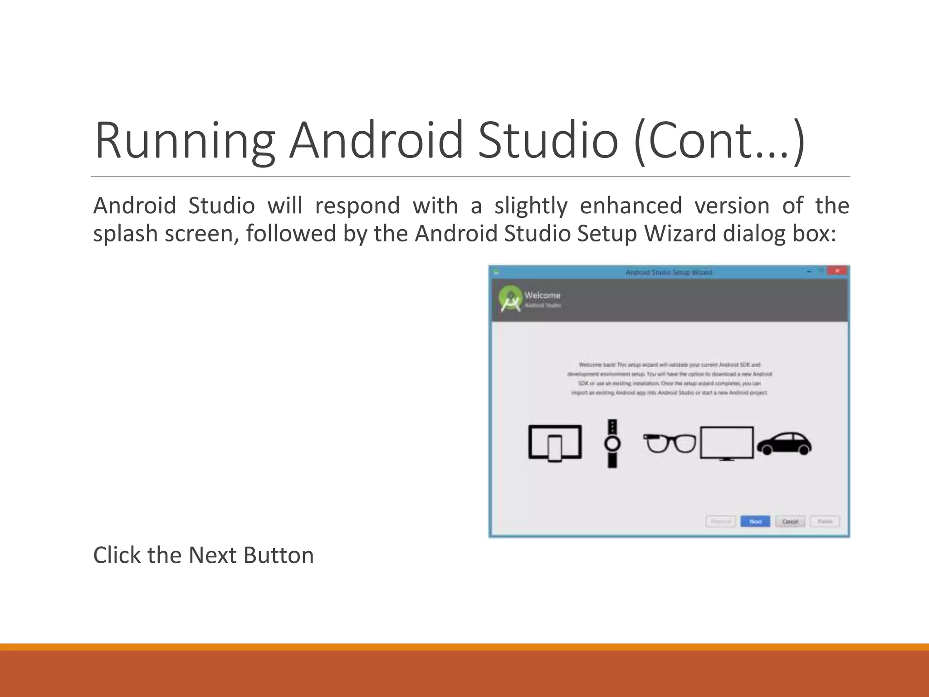Click the car auto icon
The width and height of the screenshot is (929, 697).
point(784,443)
